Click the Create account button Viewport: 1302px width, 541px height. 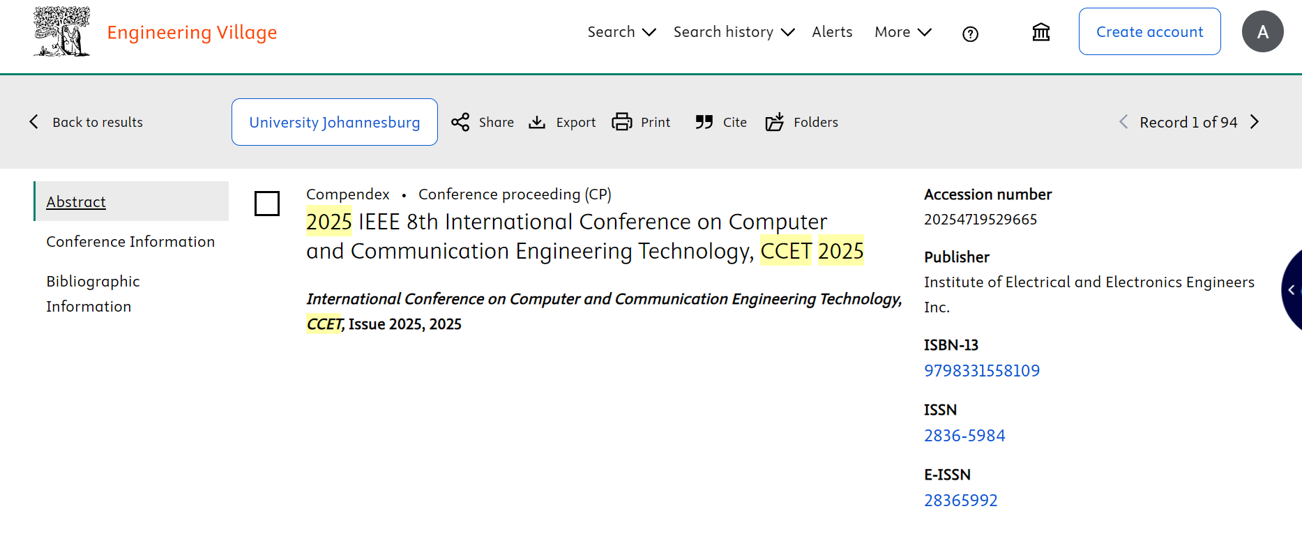(x=1149, y=32)
